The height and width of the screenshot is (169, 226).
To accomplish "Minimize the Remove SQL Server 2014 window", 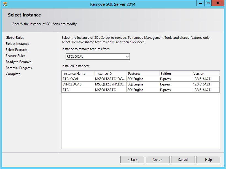I will tap(200, 3).
